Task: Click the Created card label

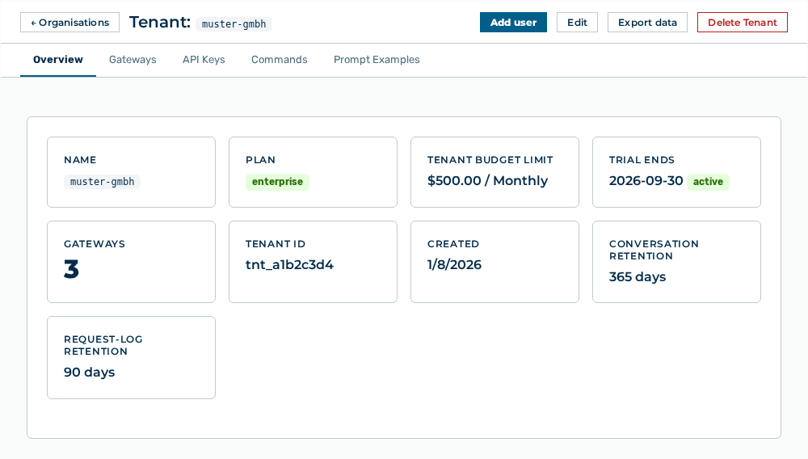Action: coord(453,244)
